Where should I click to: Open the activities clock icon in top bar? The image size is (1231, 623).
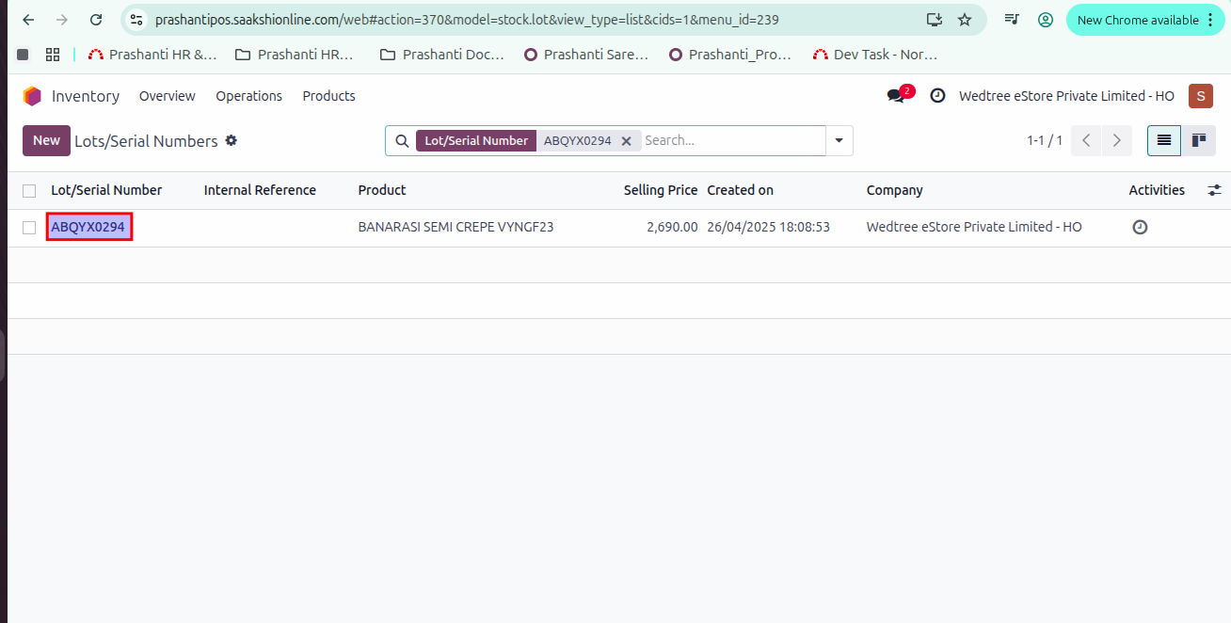(937, 96)
